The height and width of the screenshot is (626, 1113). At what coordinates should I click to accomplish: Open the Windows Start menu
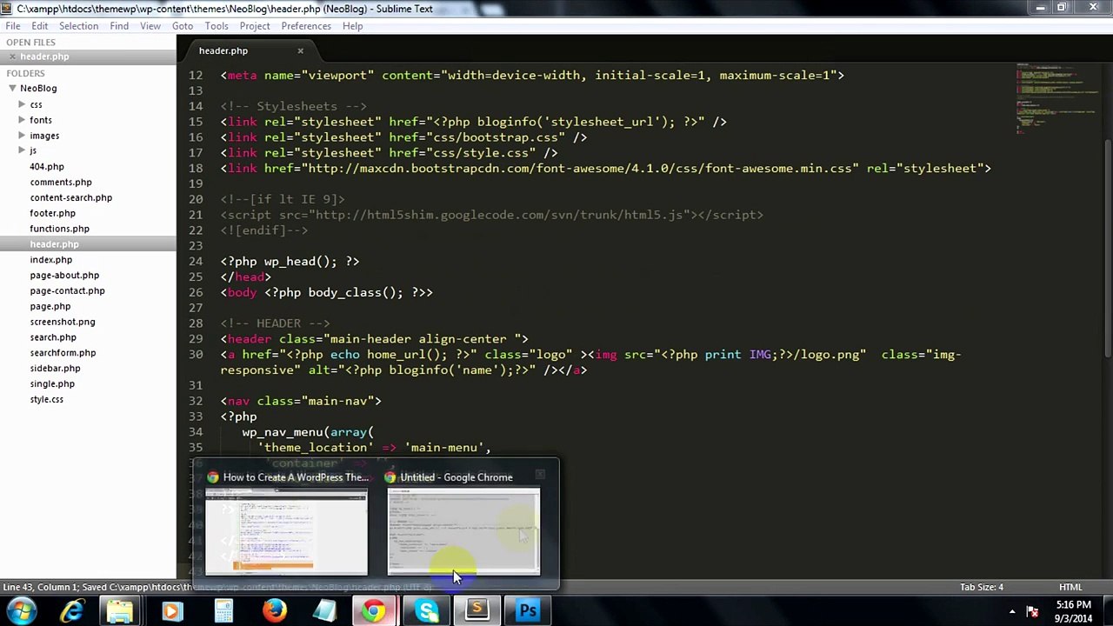click(21, 611)
